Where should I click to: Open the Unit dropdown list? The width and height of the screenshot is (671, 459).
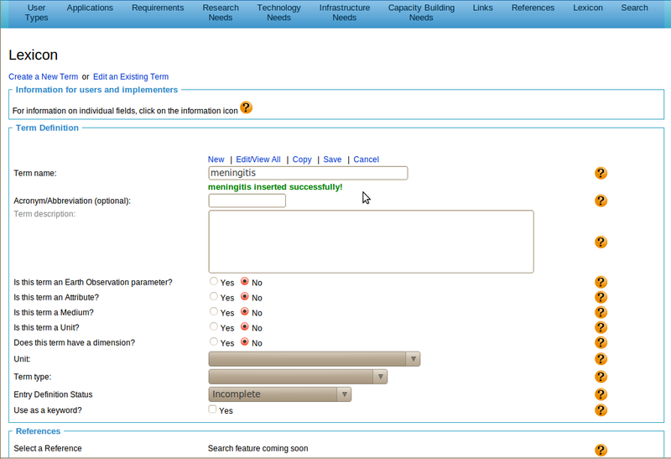[x=314, y=359]
